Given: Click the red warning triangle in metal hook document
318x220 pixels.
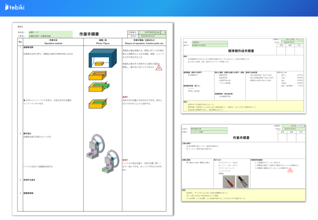Looking at the screenshot, I should click(159, 68).
